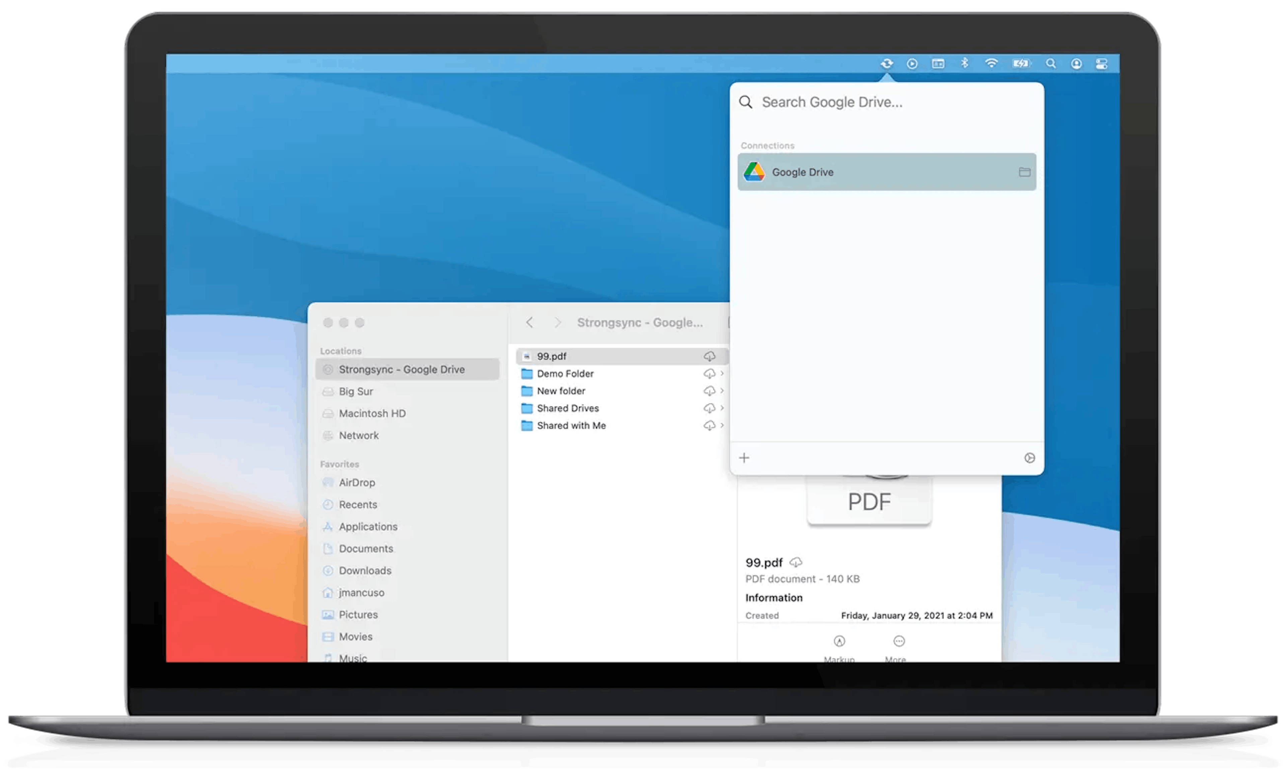Click the play-circle icon in menu bar
Screen dimensions: 1286x769
click(912, 63)
